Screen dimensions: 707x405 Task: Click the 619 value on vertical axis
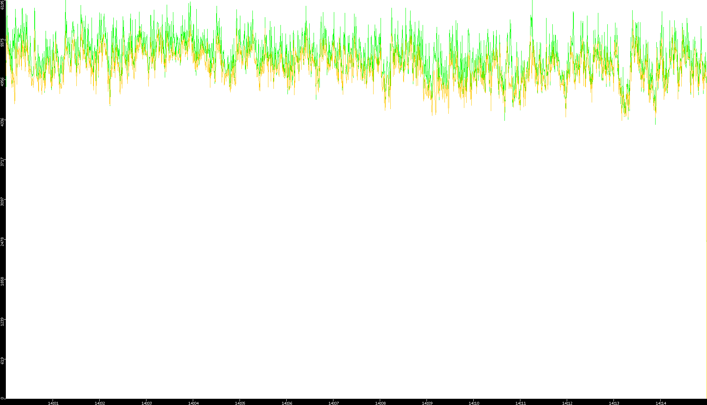(x=3, y=361)
